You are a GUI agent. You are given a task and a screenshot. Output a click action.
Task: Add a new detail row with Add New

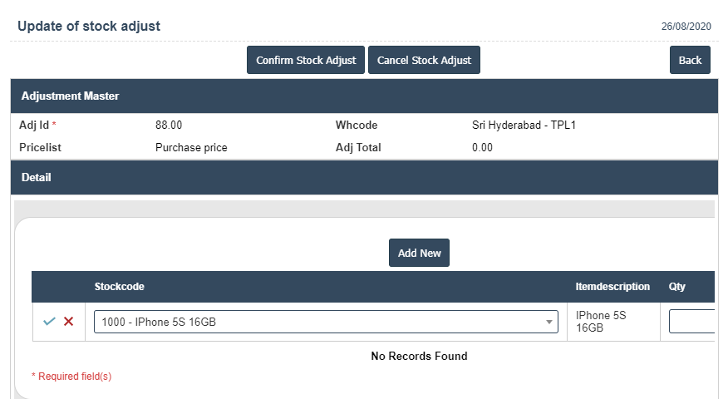pos(419,253)
